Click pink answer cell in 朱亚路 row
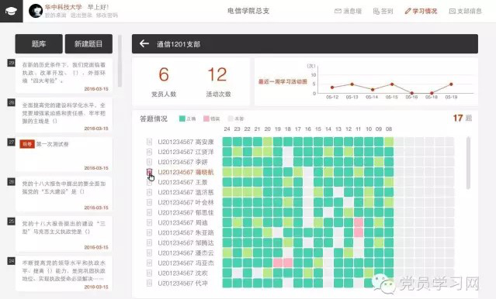 click(359, 232)
